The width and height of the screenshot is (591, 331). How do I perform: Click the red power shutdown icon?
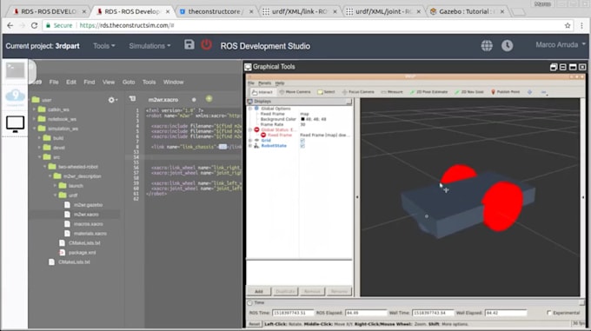tap(206, 45)
